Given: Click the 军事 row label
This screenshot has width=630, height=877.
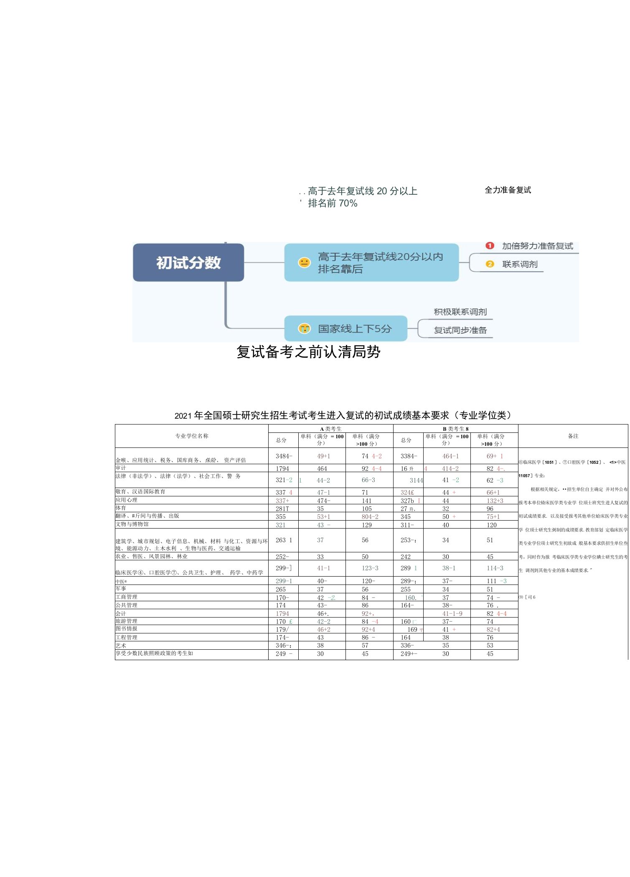Looking at the screenshot, I should pyautogui.click(x=121, y=588).
